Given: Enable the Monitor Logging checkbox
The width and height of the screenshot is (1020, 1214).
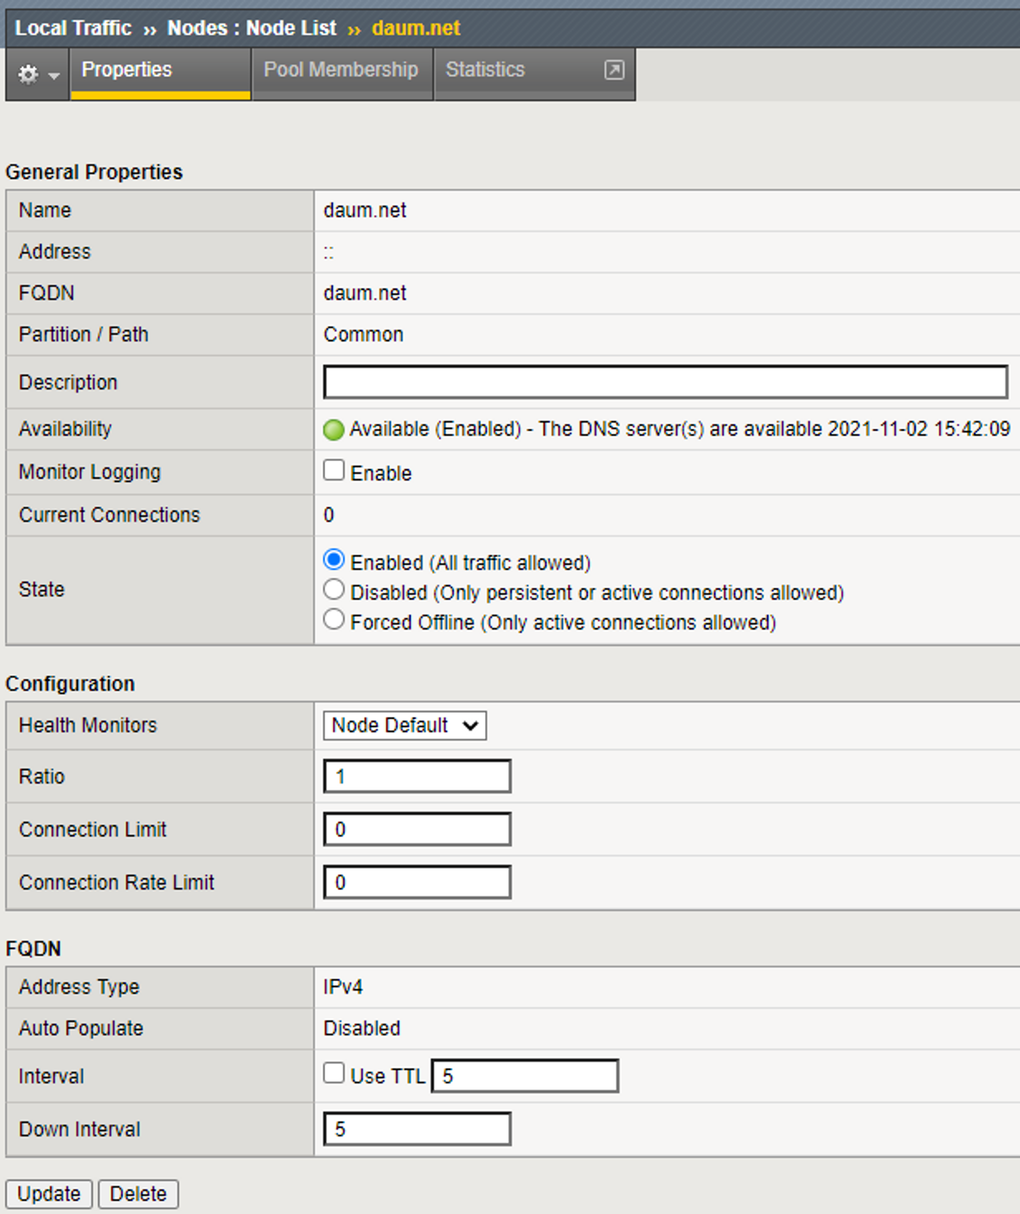Looking at the screenshot, I should pyautogui.click(x=334, y=470).
